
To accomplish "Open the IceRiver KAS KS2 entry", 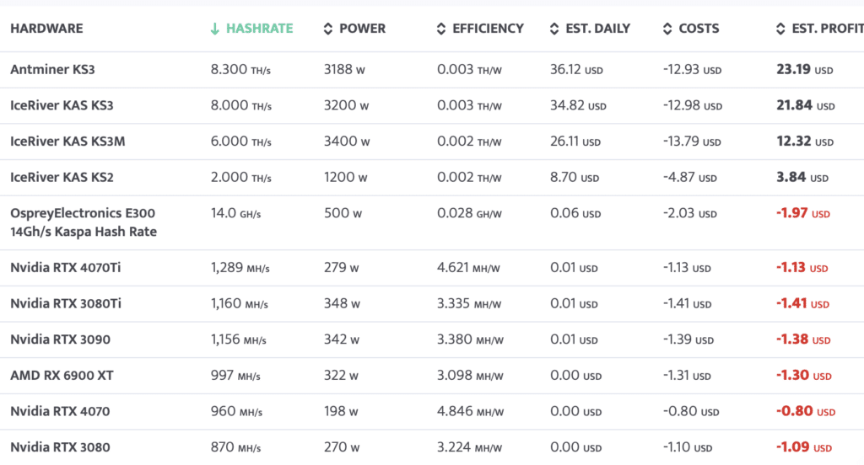I will 62,177.
